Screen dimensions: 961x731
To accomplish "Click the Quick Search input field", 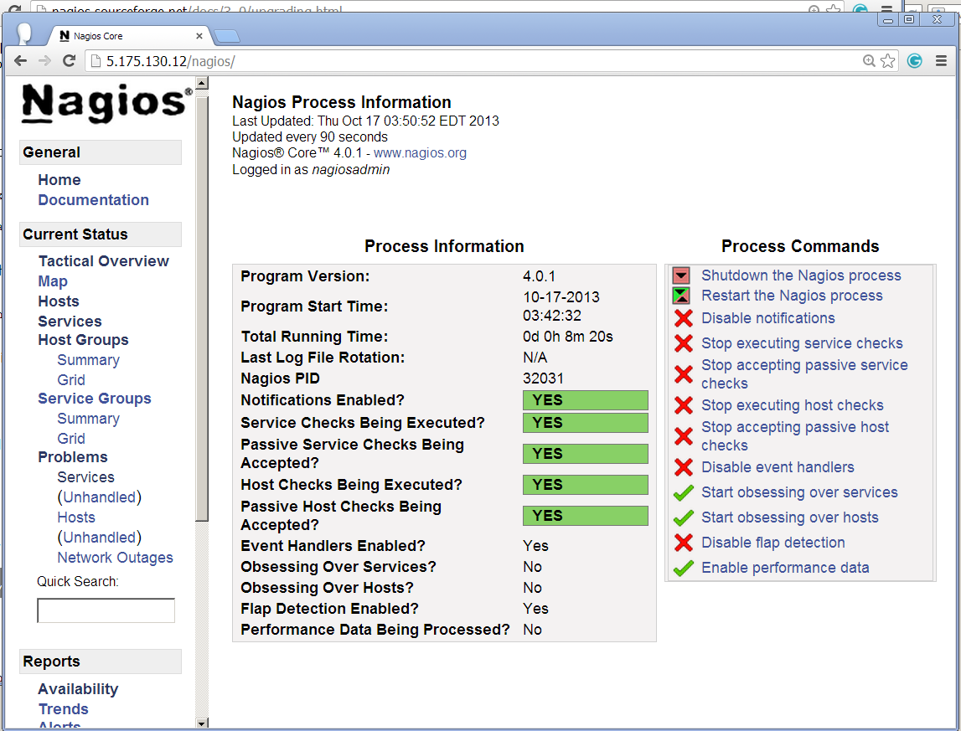I will (x=106, y=610).
